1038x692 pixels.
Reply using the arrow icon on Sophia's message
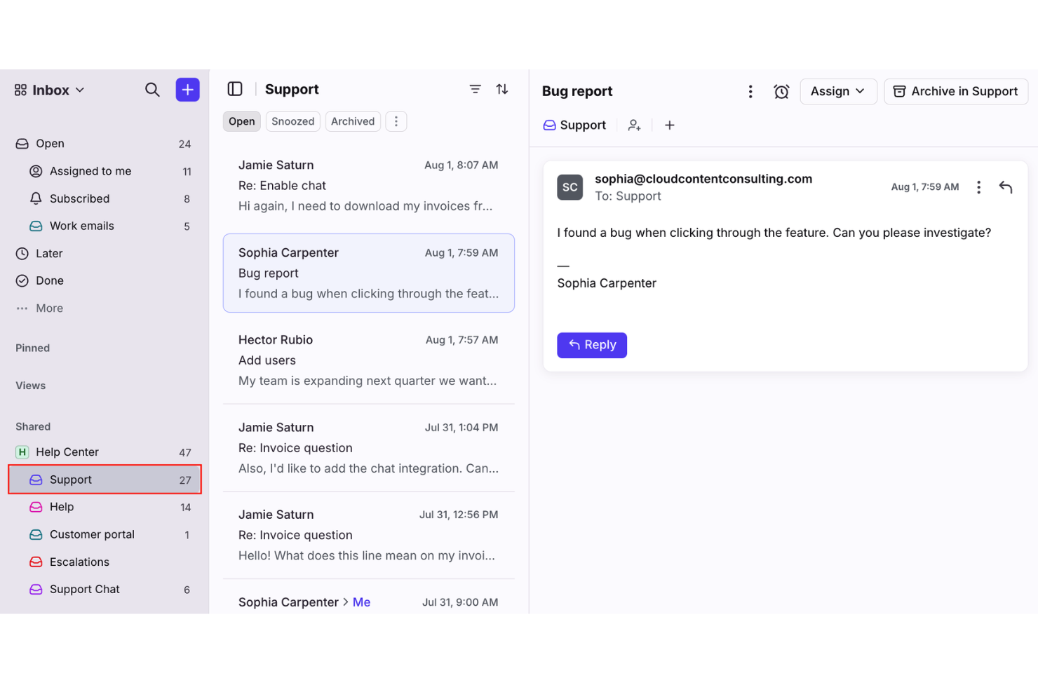point(1006,187)
